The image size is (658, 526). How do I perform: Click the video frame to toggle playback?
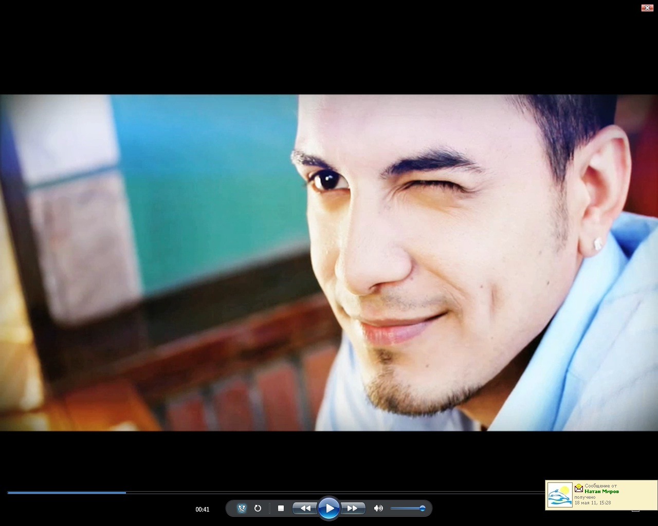[x=329, y=262]
